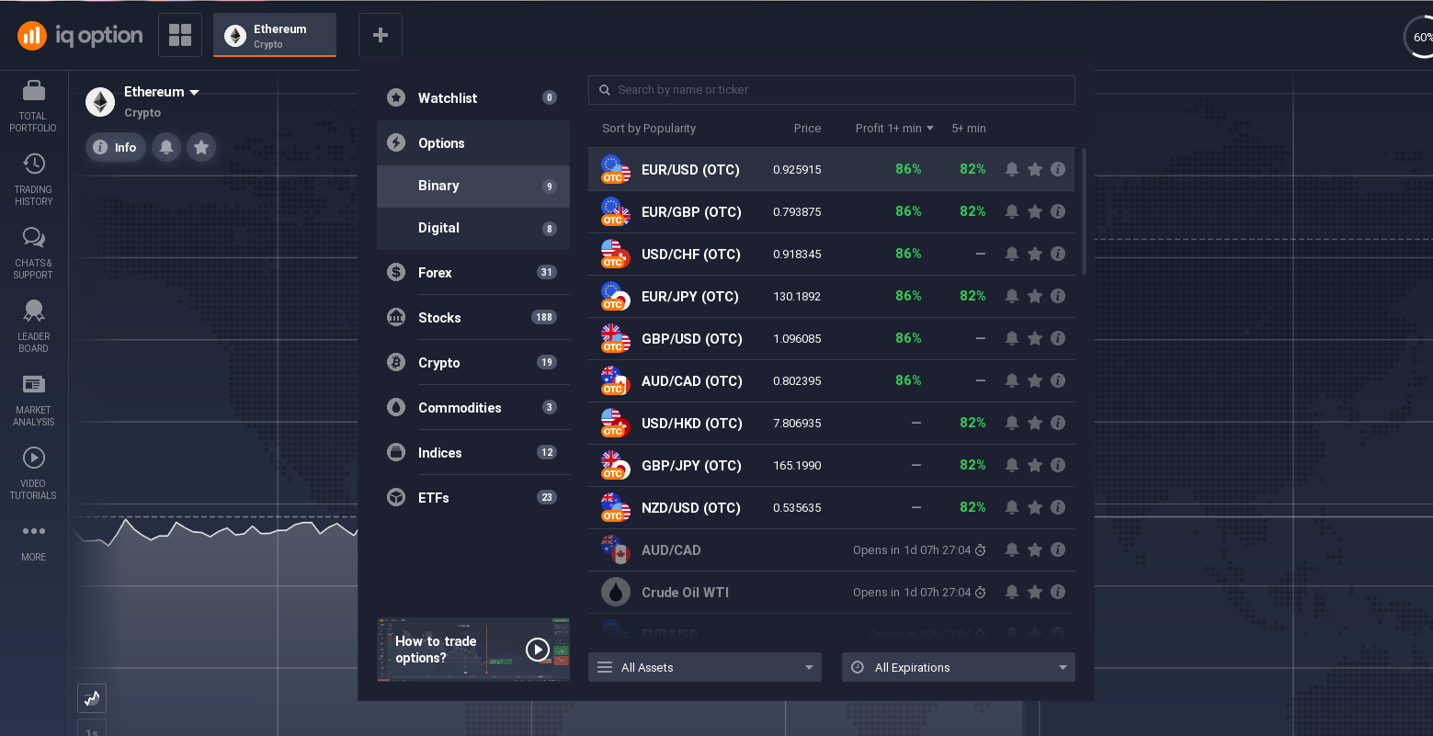Viewport: 1433px width, 736px height.
Task: Click the grid layout icon in header
Action: click(x=180, y=35)
